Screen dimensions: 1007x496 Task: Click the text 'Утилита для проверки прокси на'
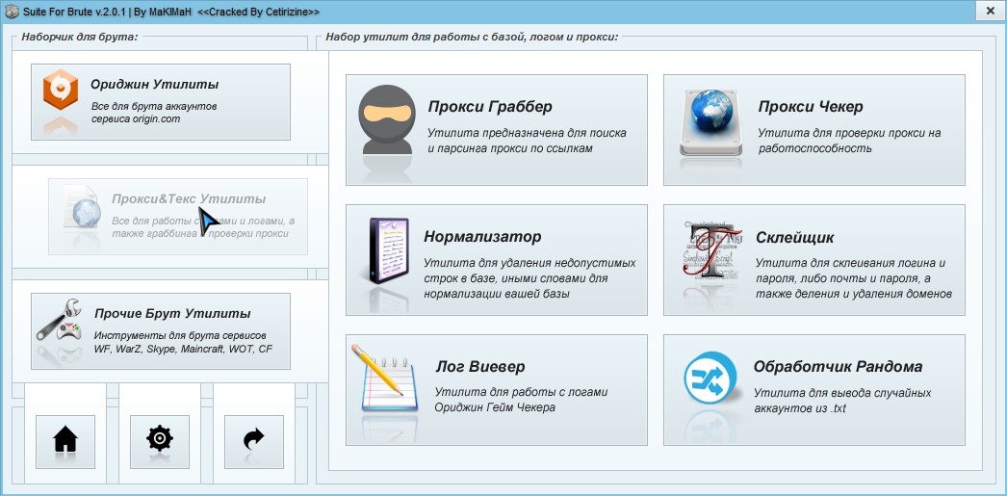[x=849, y=133]
